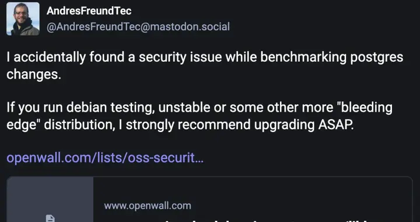Click the document icon in preview card
Screen dimensions: 420x222
coord(50,218)
